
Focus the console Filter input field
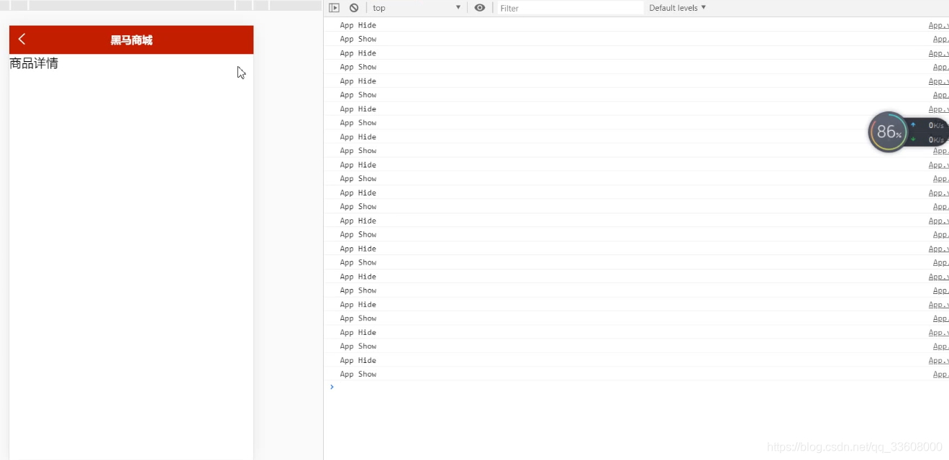pyautogui.click(x=570, y=8)
